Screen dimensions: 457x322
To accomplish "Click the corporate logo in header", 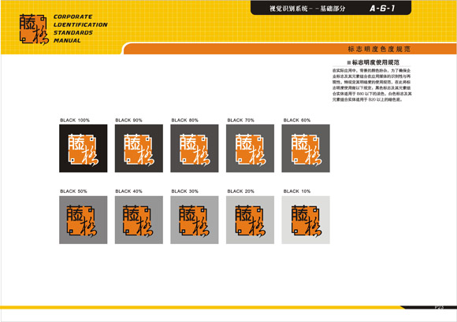I will tap(34, 29).
